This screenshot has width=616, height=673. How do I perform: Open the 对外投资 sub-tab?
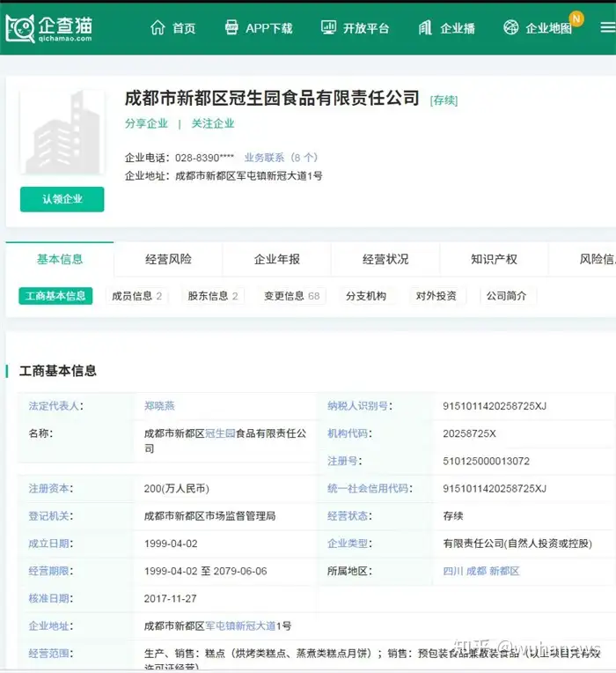coord(436,296)
